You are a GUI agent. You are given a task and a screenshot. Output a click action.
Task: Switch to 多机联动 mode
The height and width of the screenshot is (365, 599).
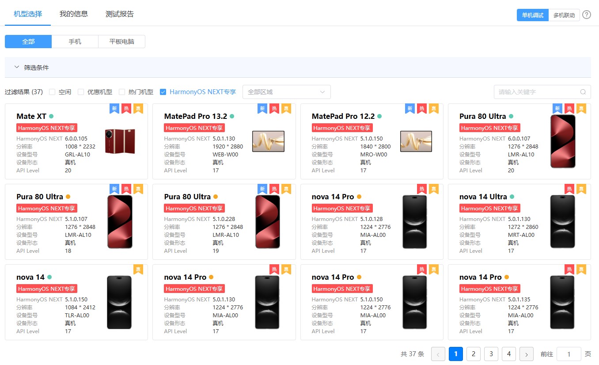[564, 15]
